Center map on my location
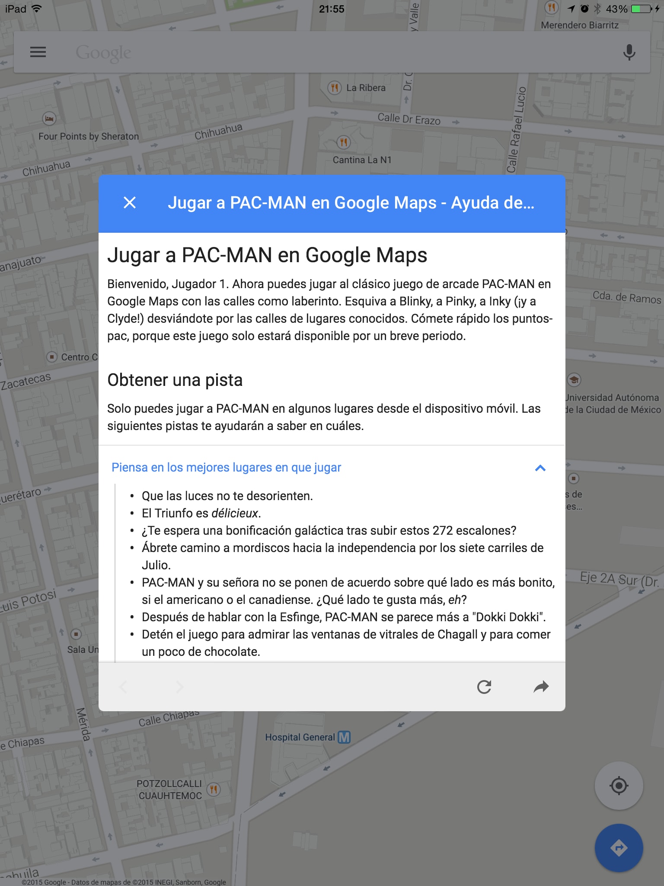This screenshot has height=886, width=664. click(619, 785)
